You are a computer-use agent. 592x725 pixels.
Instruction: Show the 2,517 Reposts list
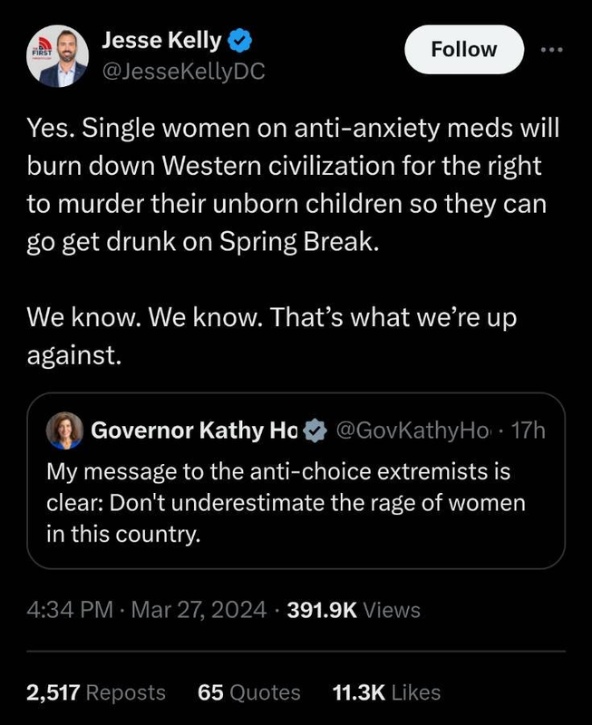[96, 692]
